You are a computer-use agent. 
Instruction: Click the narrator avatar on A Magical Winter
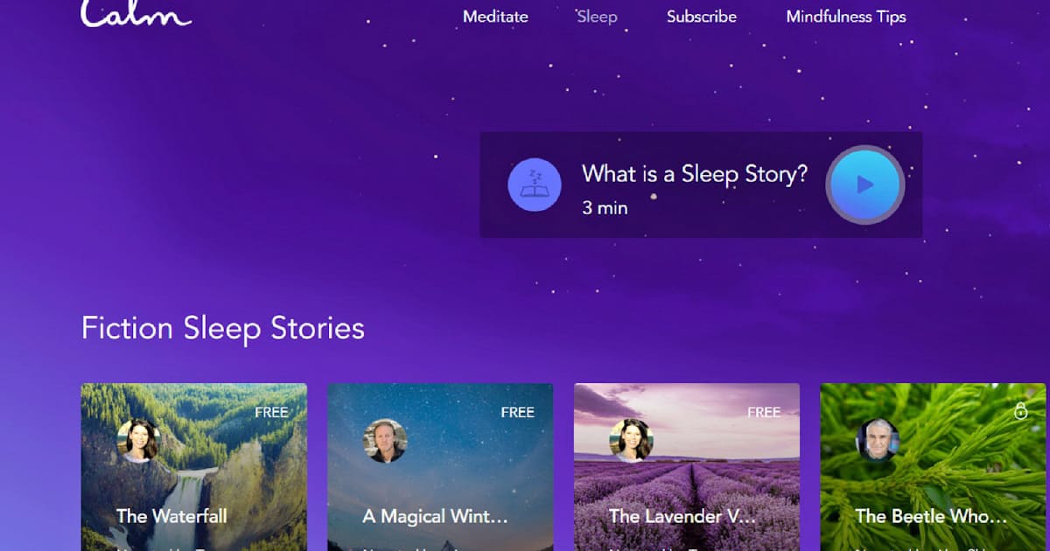[385, 440]
